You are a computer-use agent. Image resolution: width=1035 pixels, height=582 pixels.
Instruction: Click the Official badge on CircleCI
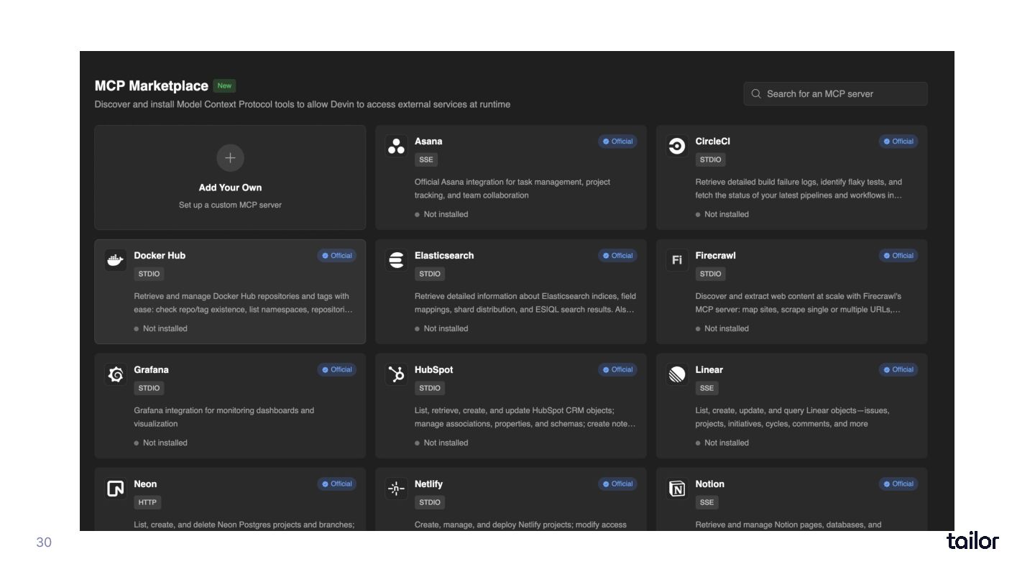point(898,142)
